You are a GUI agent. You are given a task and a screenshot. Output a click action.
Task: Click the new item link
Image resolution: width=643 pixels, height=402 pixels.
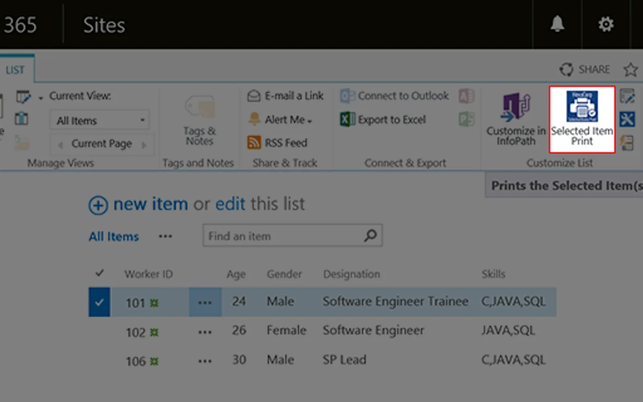pyautogui.click(x=151, y=204)
